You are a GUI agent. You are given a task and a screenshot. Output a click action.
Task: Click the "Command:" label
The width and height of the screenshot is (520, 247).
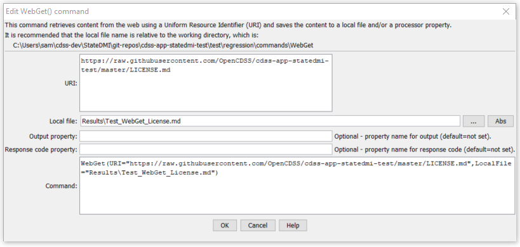point(62,186)
